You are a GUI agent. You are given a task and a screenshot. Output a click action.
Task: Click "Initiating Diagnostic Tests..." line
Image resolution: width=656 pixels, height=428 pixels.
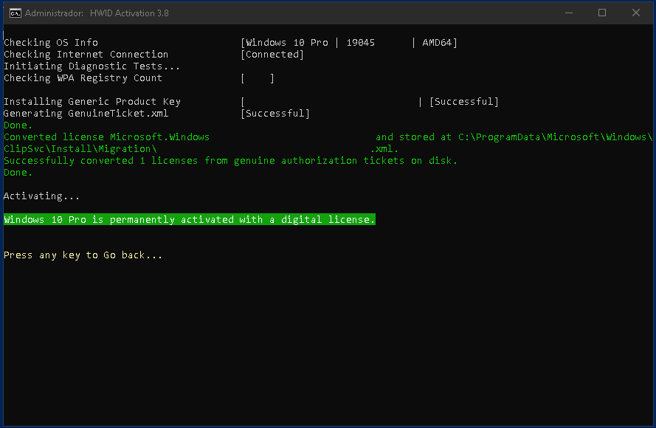(x=92, y=66)
